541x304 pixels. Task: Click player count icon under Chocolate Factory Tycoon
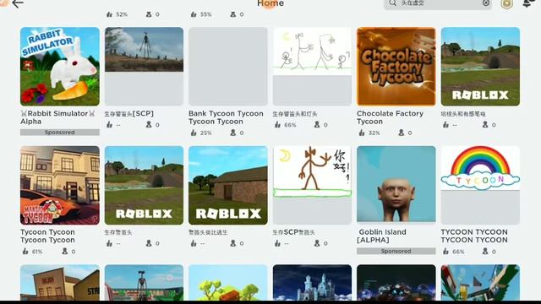click(x=401, y=133)
